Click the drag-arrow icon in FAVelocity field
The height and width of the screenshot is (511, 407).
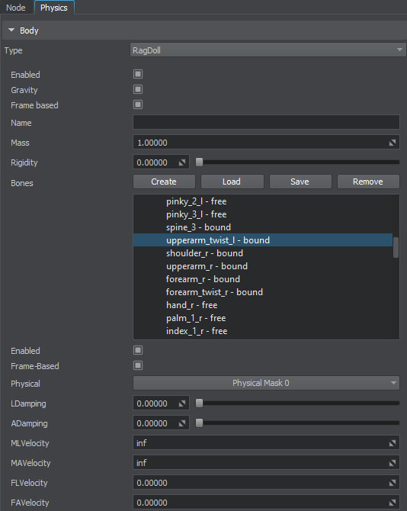(393, 503)
